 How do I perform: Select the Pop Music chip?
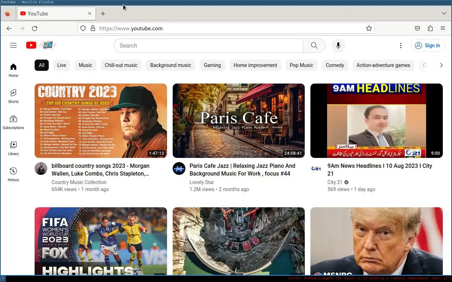click(302, 65)
